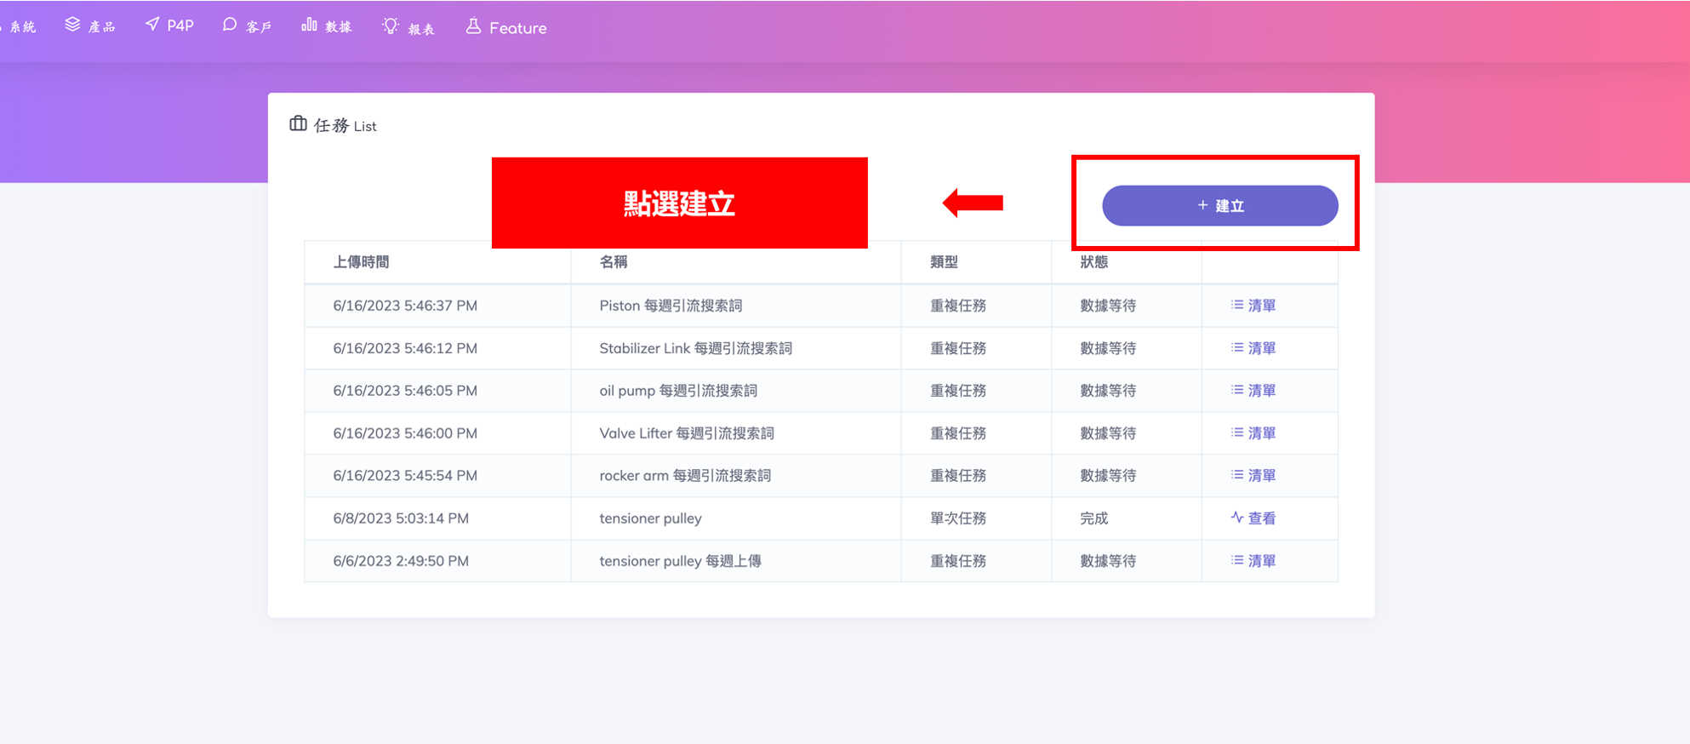Click the flask icon beside Feature
The height and width of the screenshot is (744, 1690).
click(x=473, y=27)
